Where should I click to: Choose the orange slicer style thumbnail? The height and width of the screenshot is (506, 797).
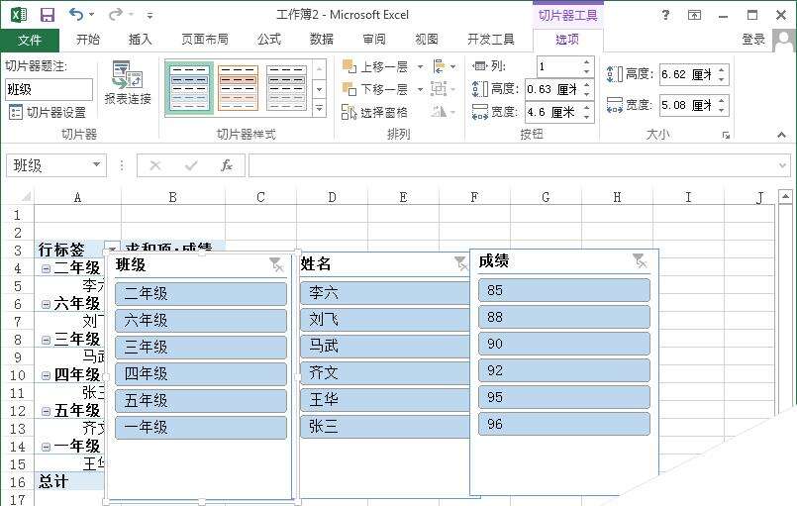238,88
